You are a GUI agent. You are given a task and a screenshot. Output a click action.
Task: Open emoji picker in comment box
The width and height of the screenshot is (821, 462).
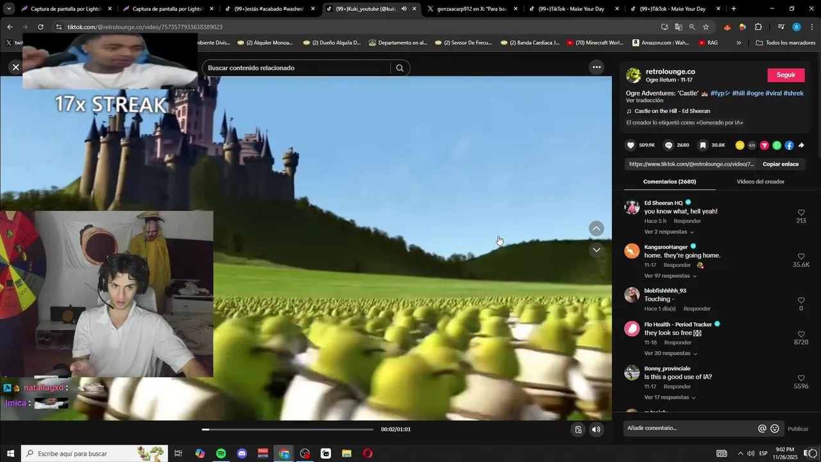pos(775,429)
